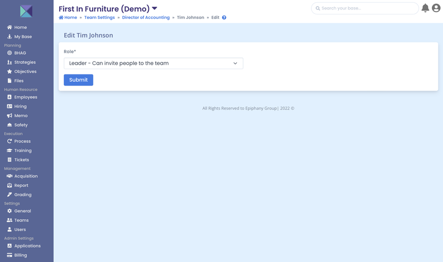This screenshot has height=262, width=443.
Task: Click the Process refresh icon
Action: 9,142
